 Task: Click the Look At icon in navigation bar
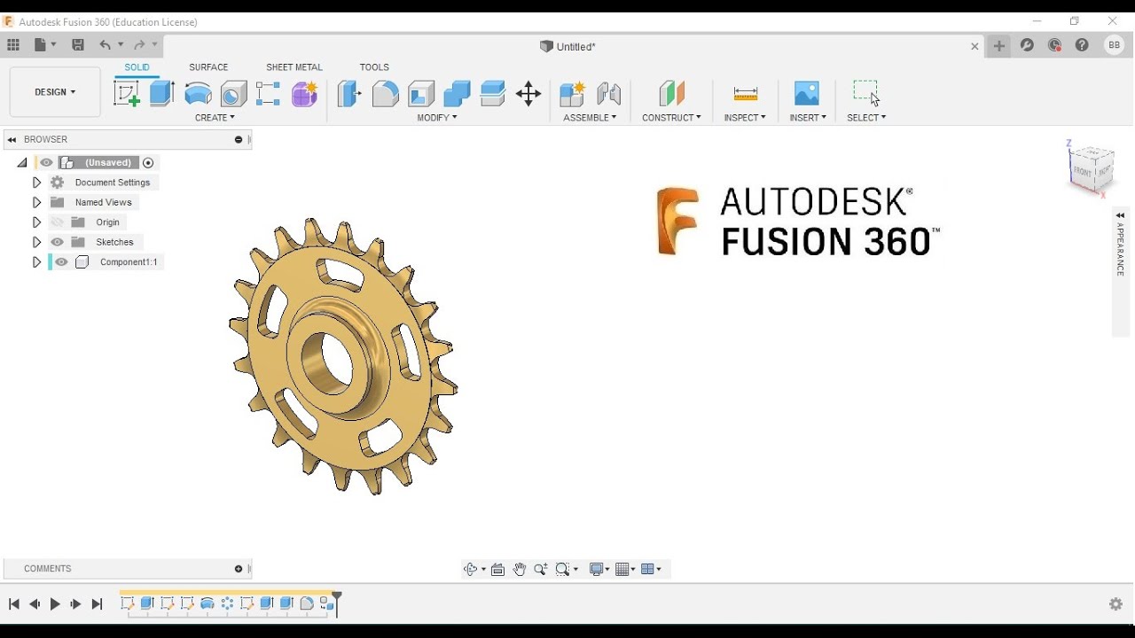[498, 569]
